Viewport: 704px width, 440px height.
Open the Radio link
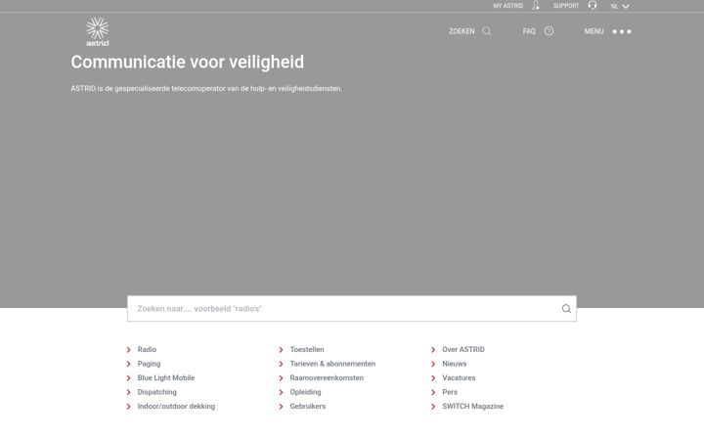147,349
